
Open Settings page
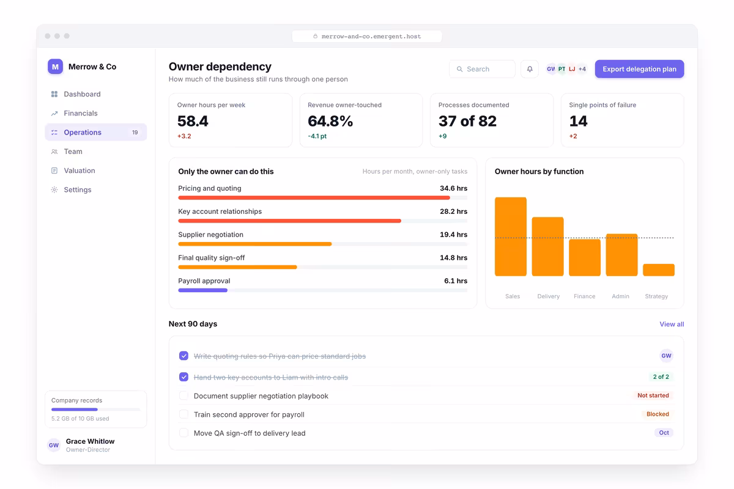tap(96, 189)
